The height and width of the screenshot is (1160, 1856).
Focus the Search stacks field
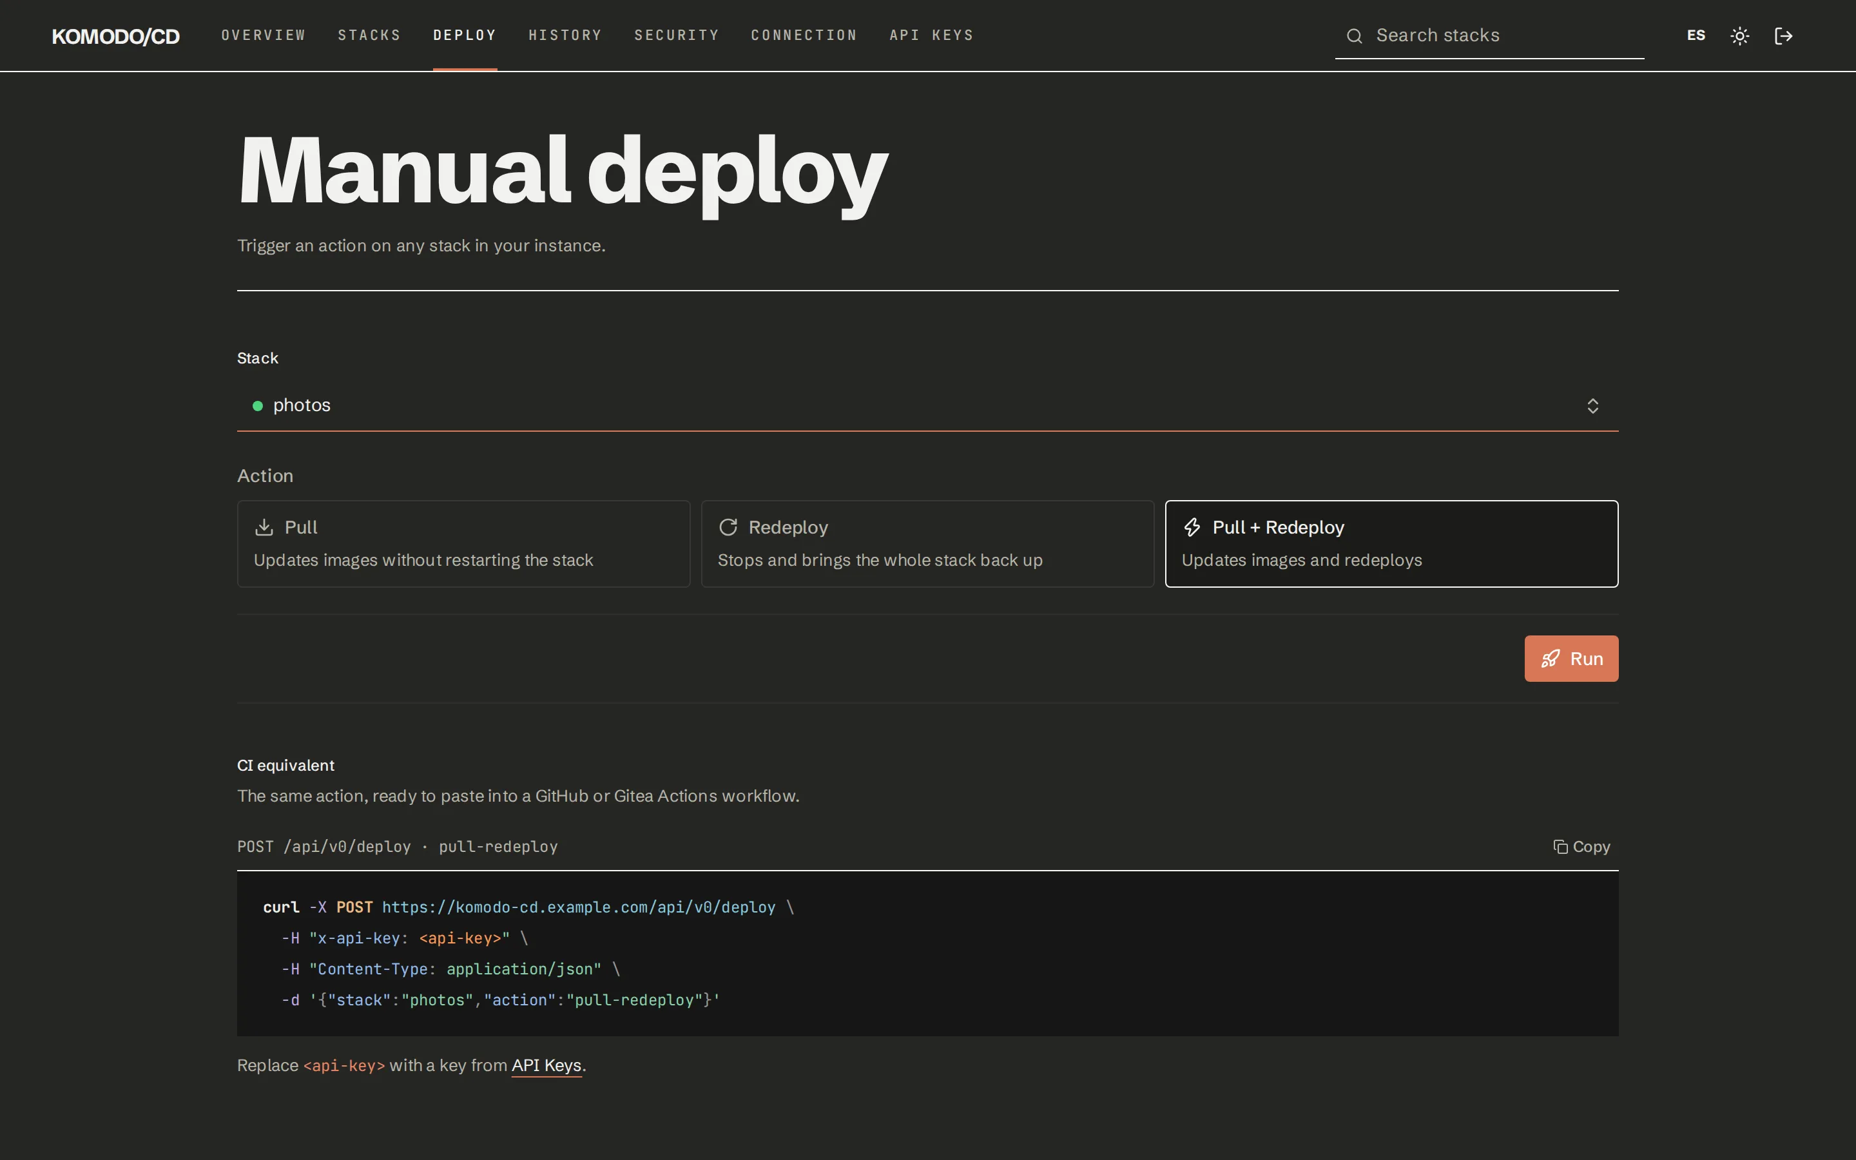pyautogui.click(x=1489, y=36)
